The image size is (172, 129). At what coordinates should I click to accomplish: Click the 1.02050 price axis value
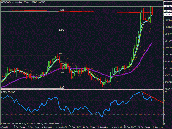point(168,27)
